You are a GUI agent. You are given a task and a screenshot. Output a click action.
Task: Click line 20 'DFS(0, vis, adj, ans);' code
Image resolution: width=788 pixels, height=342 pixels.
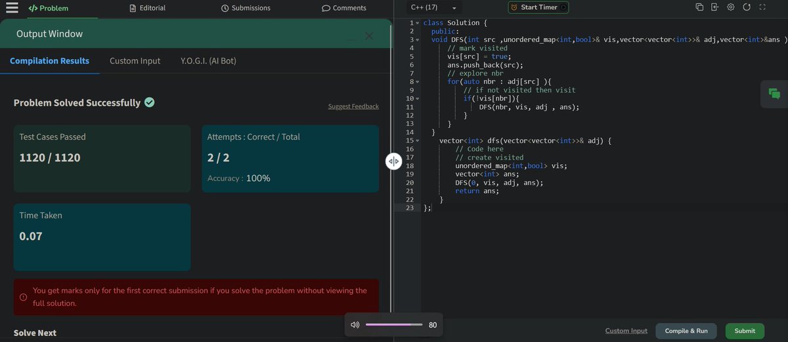499,182
